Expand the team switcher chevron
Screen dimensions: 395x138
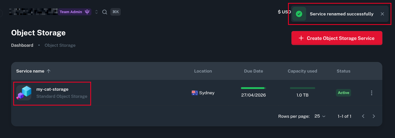click(x=96, y=12)
